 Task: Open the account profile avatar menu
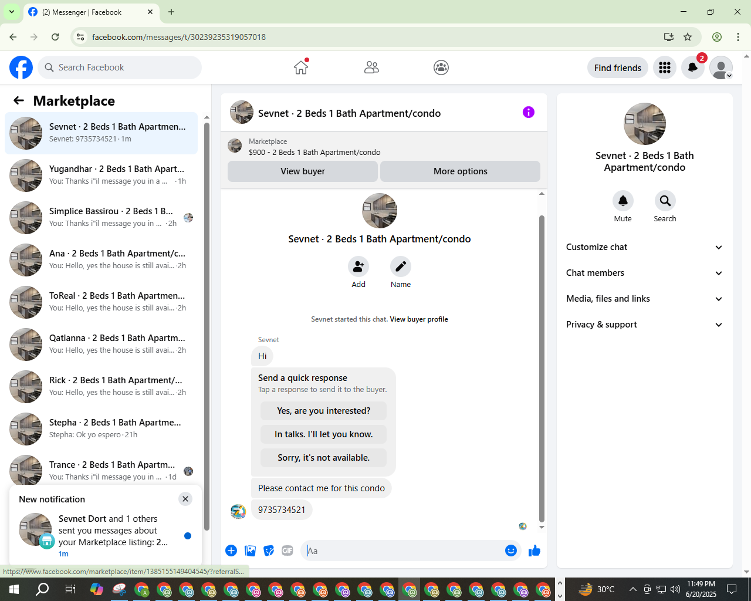coord(721,67)
